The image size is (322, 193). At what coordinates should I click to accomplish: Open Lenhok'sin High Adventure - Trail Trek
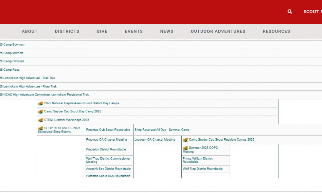pos(27,78)
